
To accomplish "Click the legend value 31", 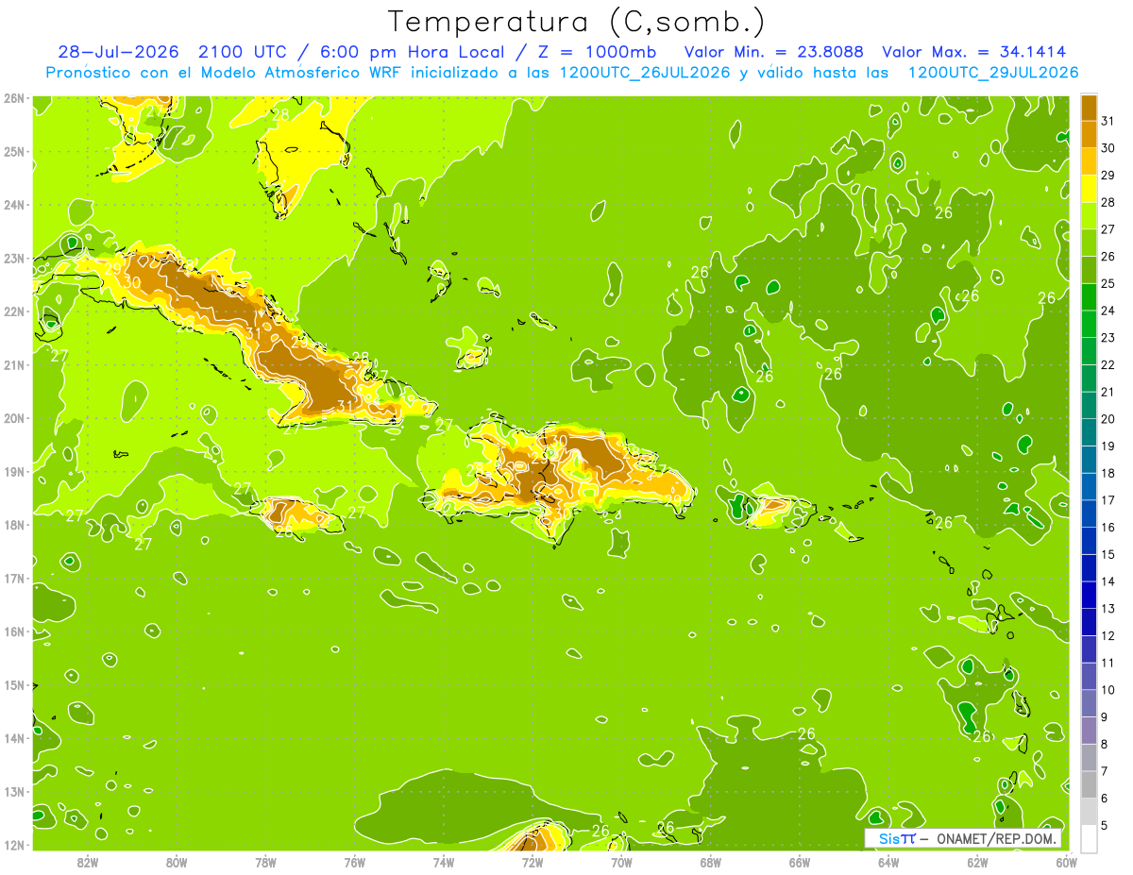I will (1108, 121).
